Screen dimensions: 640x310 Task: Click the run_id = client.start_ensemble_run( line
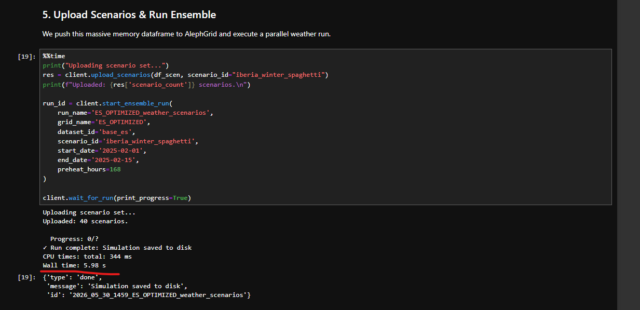point(110,103)
